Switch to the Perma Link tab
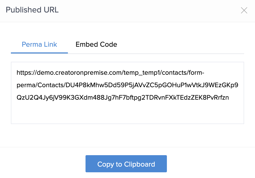Image resolution: width=255 pixels, height=178 pixels. (x=39, y=44)
